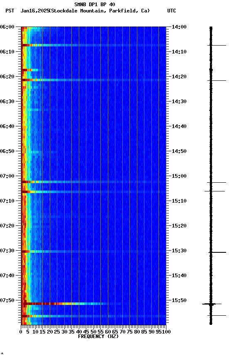Click the 10 Hz frequency tick label
This screenshot has height=358, width=229.
[x=35, y=332]
